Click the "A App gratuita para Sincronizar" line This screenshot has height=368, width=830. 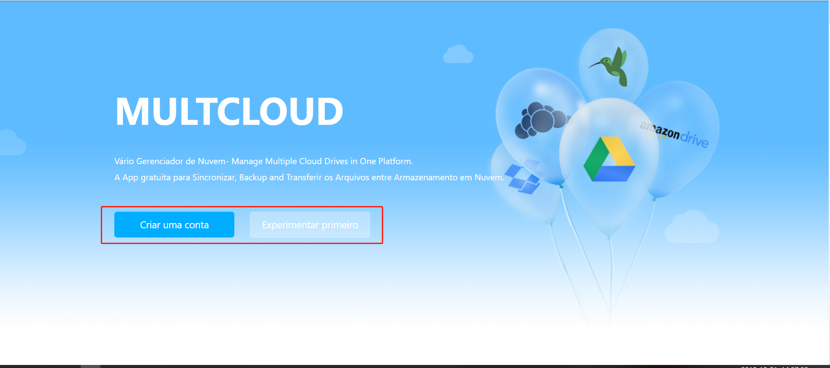point(309,177)
